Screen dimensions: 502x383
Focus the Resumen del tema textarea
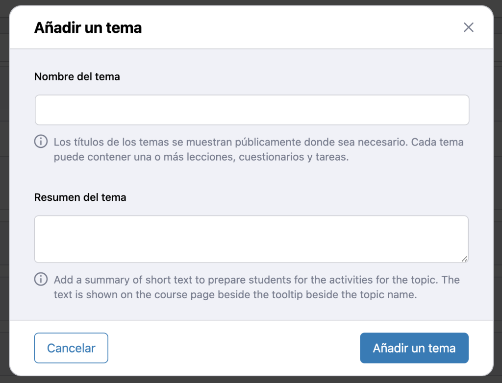[251, 239]
